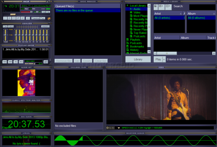Click the Eject/Open file button
This screenshot has width=217, height=147.
(28, 18)
